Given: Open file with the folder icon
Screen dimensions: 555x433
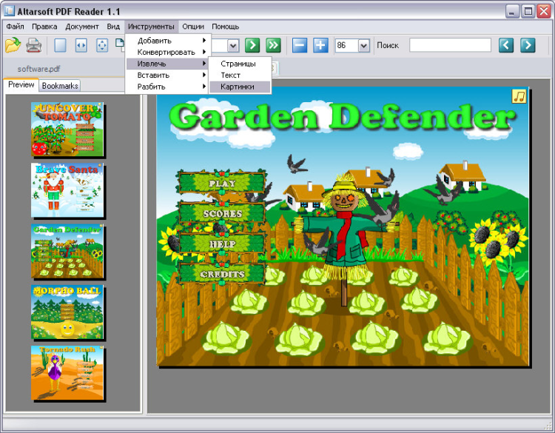Looking at the screenshot, I should click(x=13, y=45).
